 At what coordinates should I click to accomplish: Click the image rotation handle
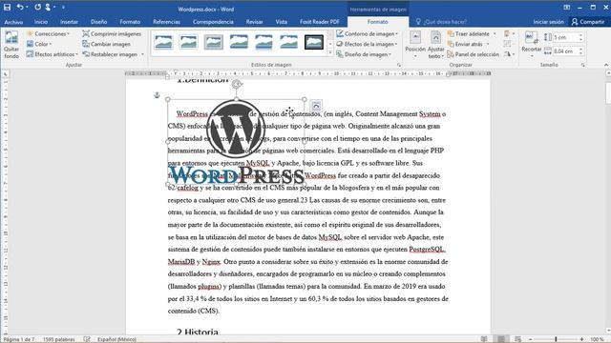[x=237, y=84]
